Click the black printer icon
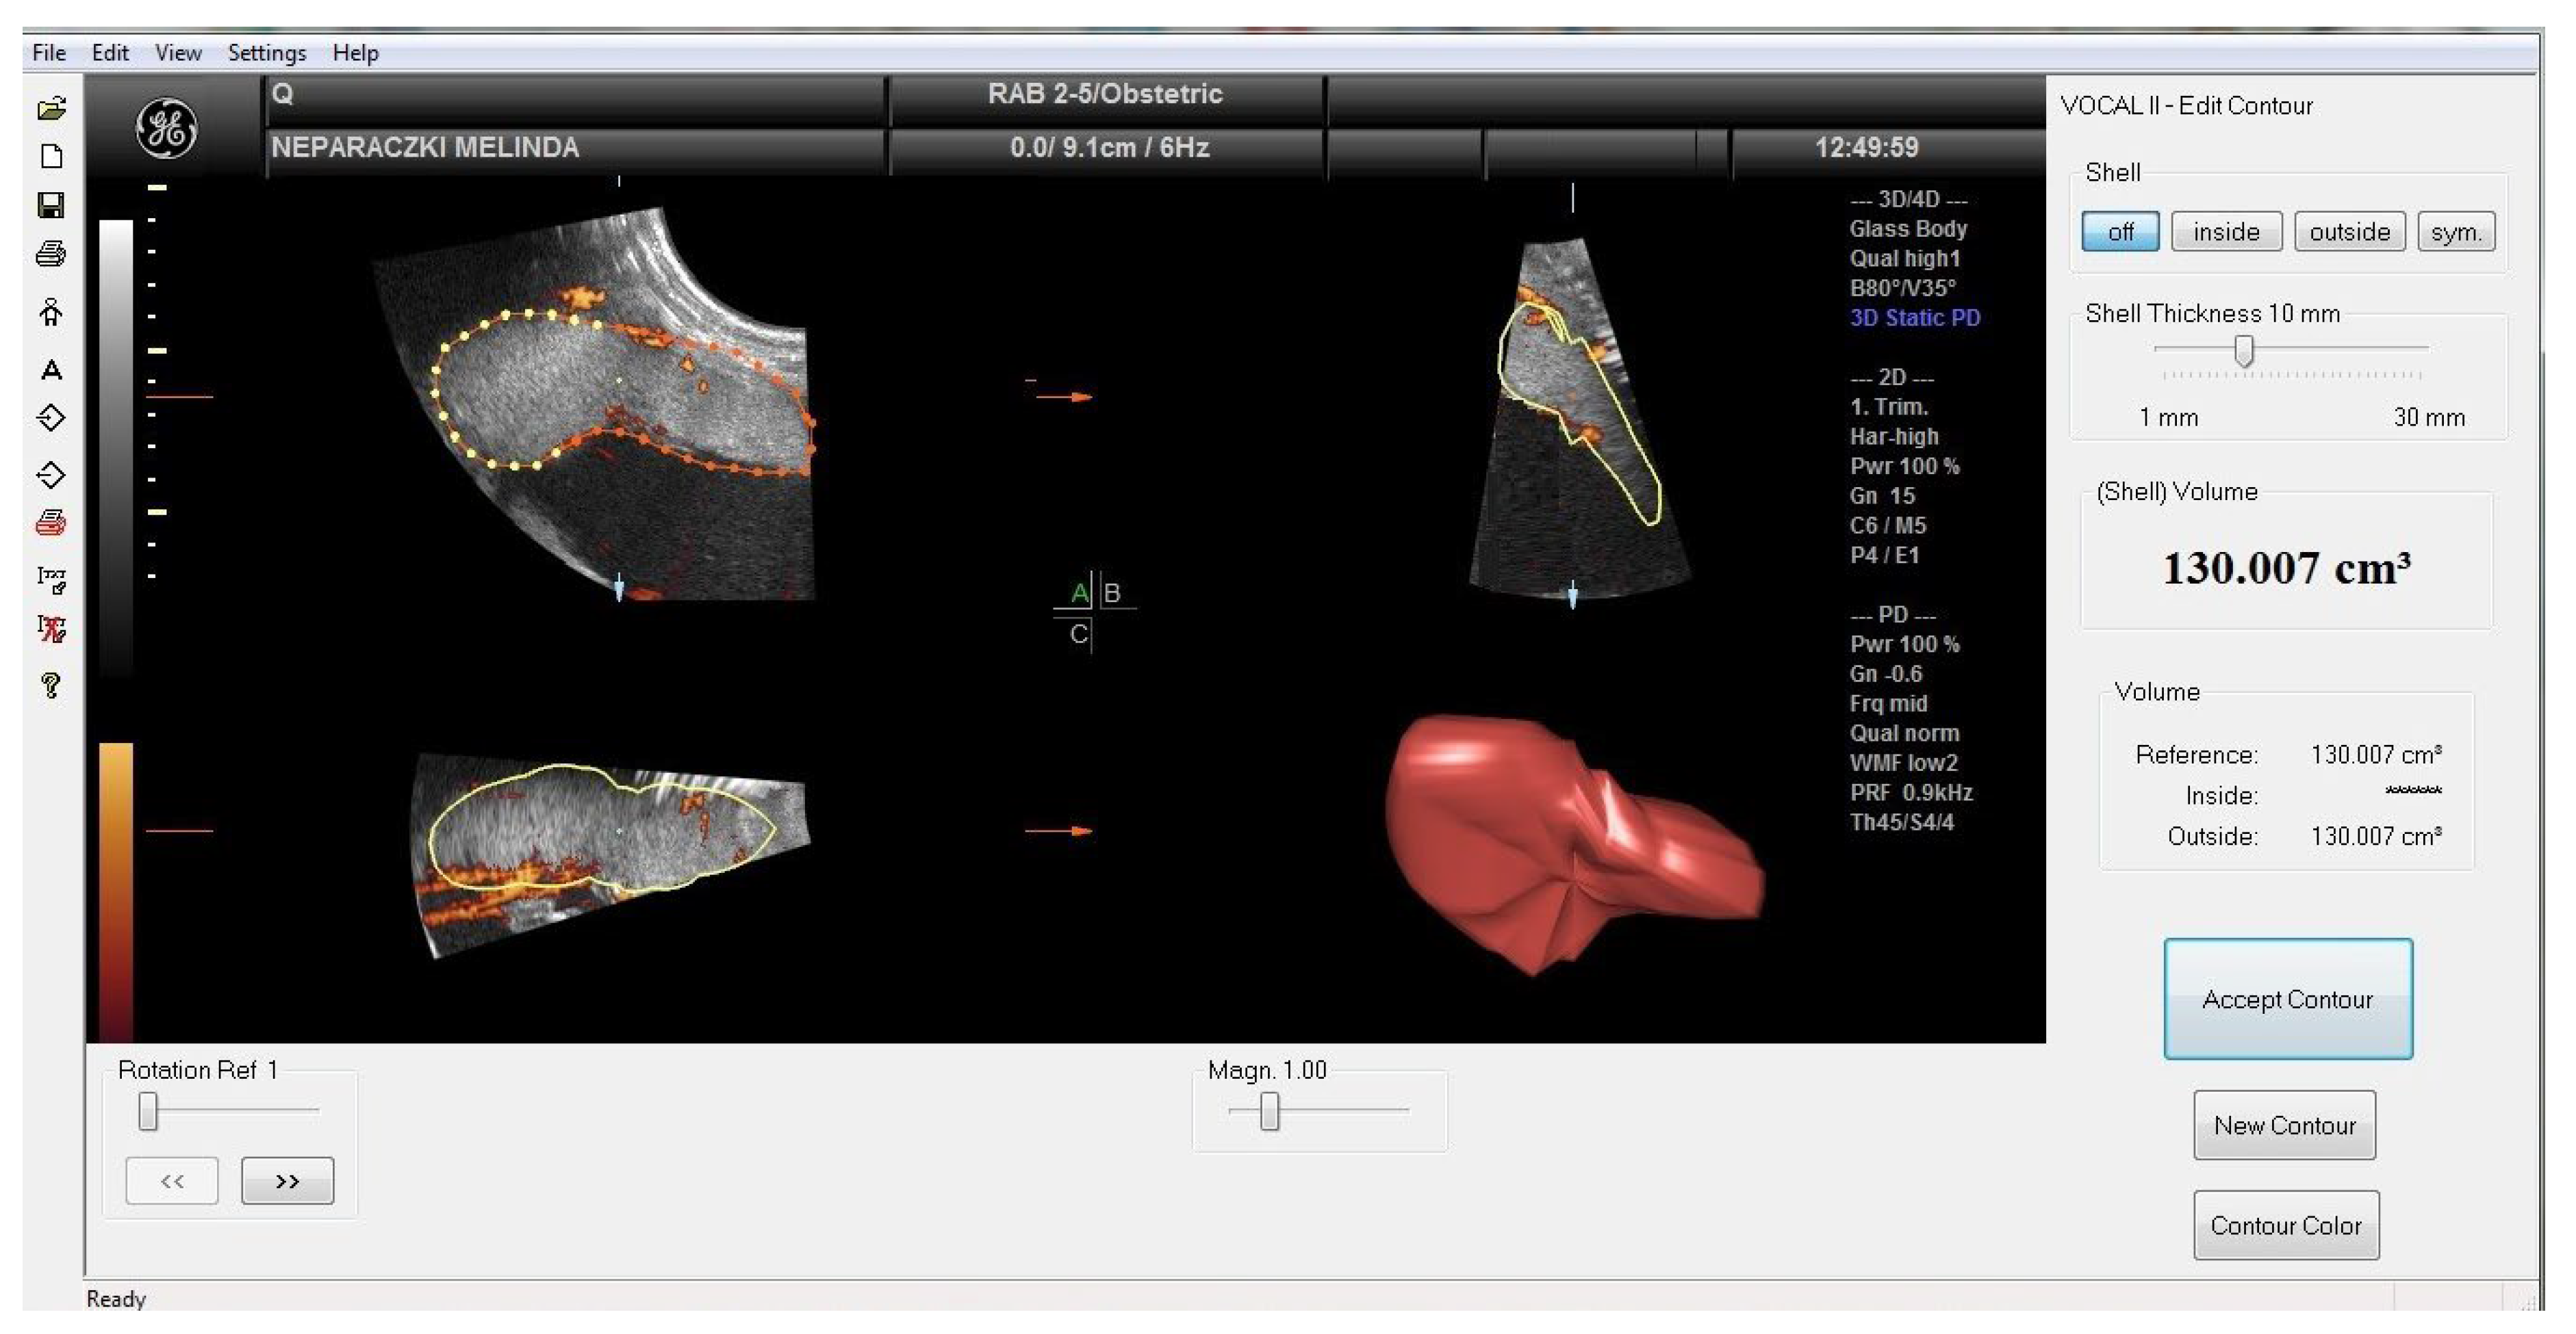2576x1334 pixels. coord(51,254)
